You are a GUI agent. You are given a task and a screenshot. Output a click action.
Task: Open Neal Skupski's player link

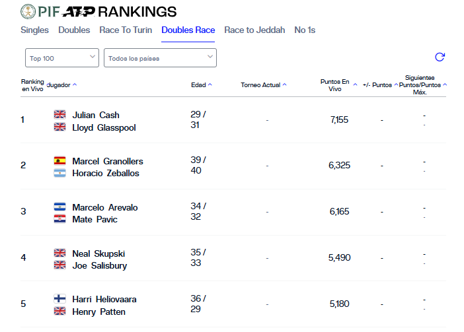point(98,253)
